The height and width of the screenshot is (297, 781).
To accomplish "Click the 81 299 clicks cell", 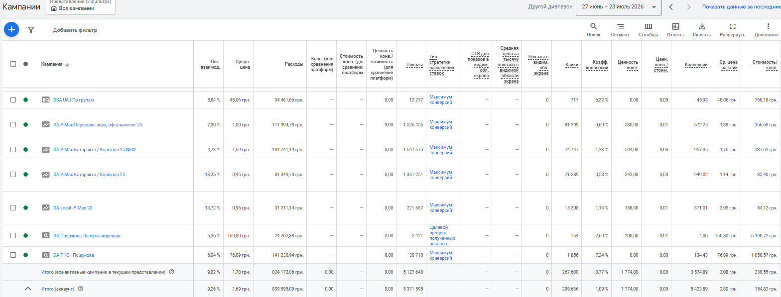I will pos(571,124).
